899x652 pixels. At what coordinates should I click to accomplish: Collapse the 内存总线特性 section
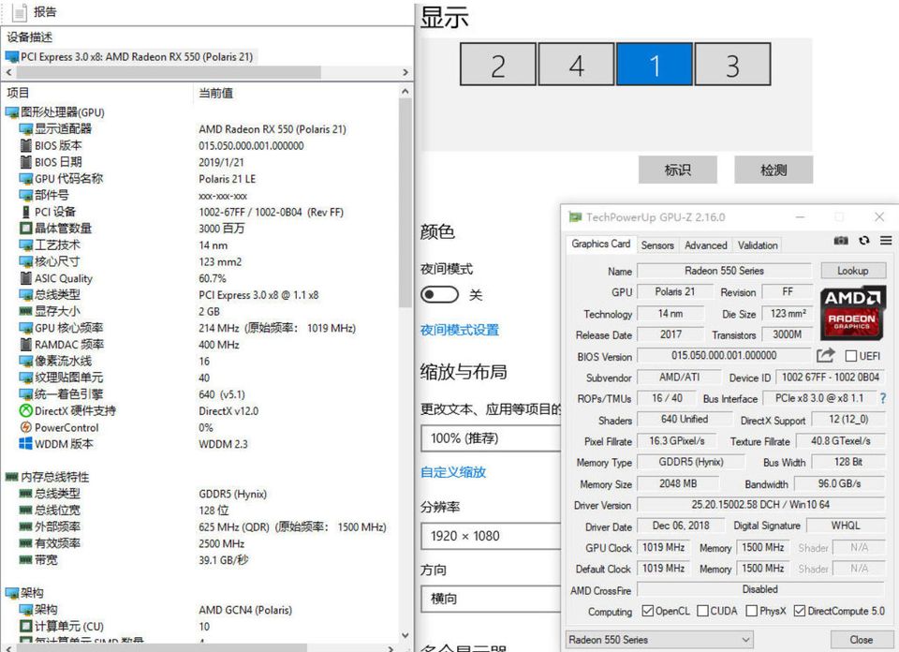48,477
